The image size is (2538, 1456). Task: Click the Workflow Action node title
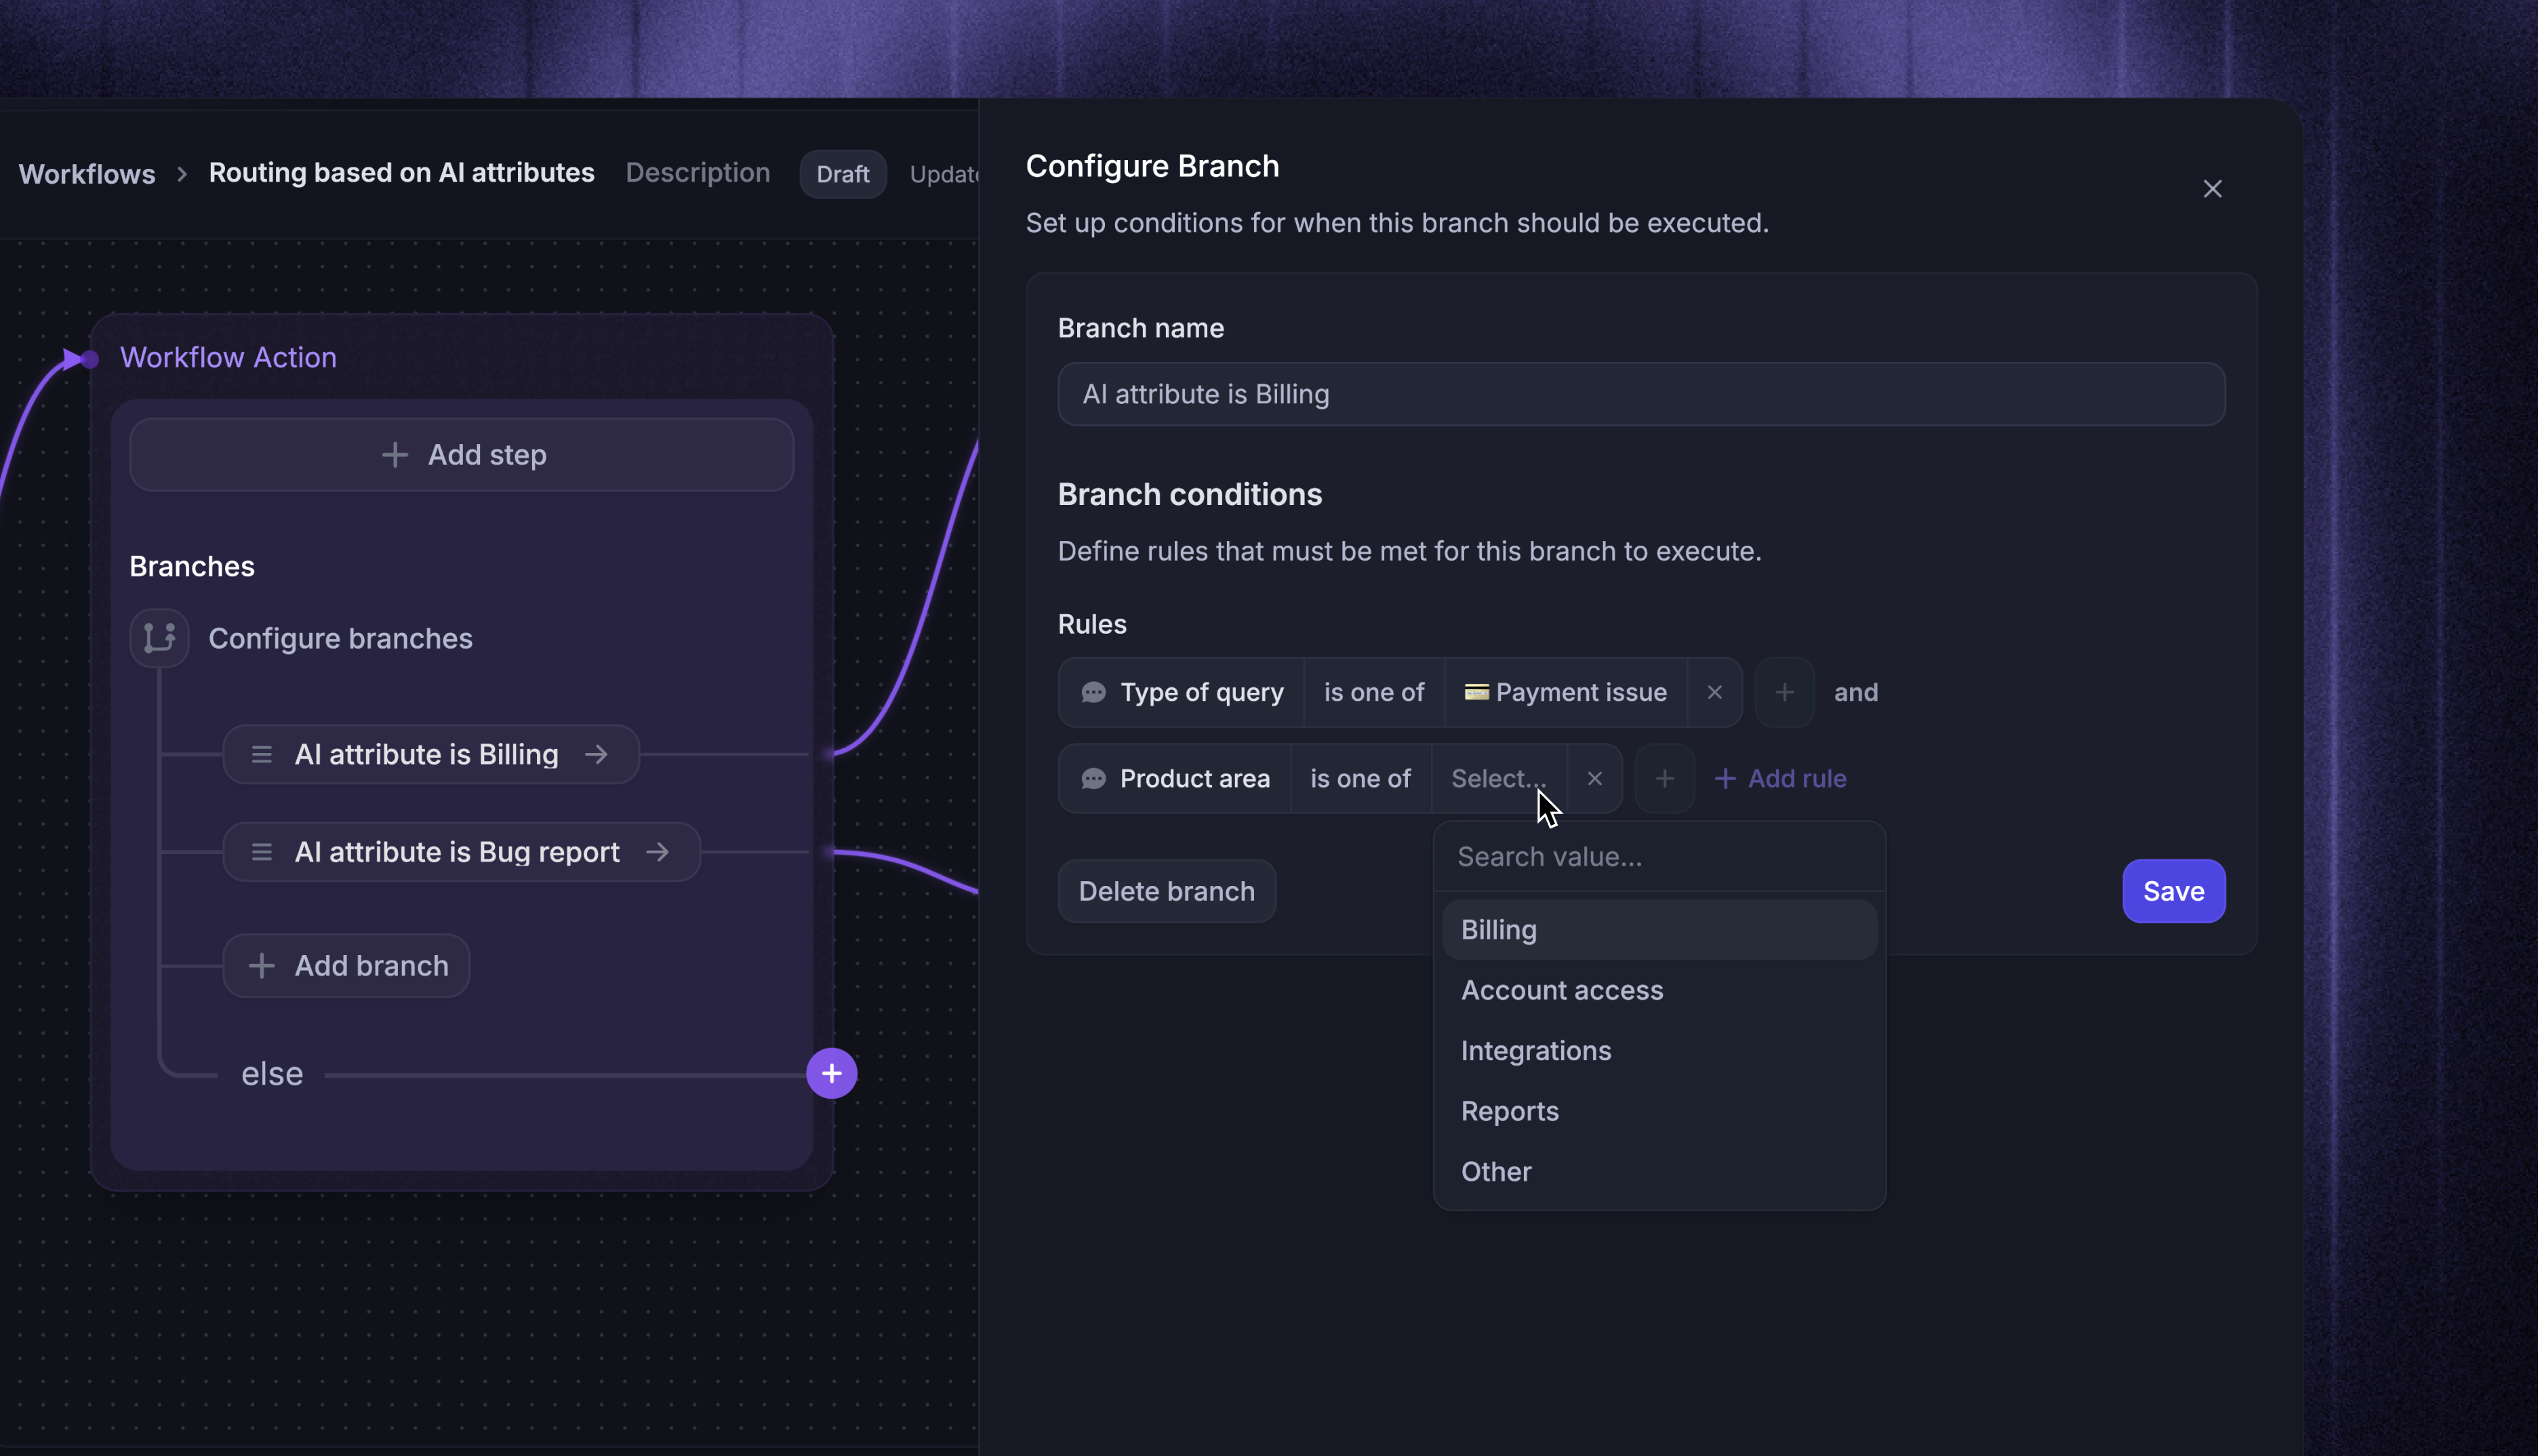[x=228, y=357]
